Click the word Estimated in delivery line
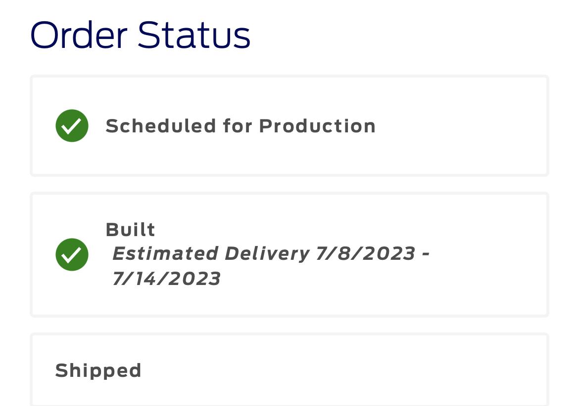 coord(165,253)
